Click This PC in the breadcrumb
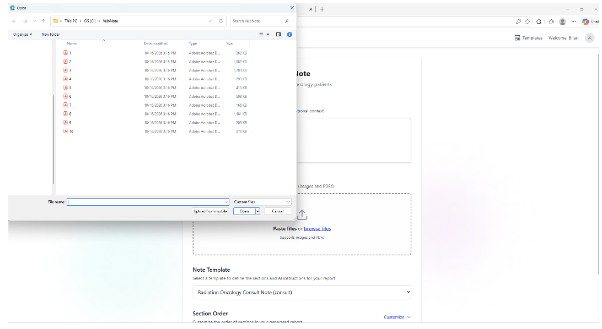Viewport: 602px width, 329px height. click(71, 21)
